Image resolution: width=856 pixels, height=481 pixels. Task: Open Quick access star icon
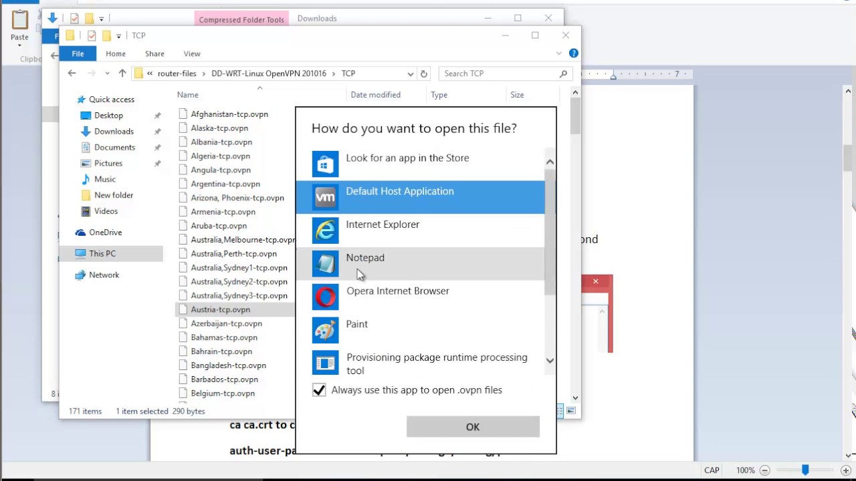click(x=82, y=100)
